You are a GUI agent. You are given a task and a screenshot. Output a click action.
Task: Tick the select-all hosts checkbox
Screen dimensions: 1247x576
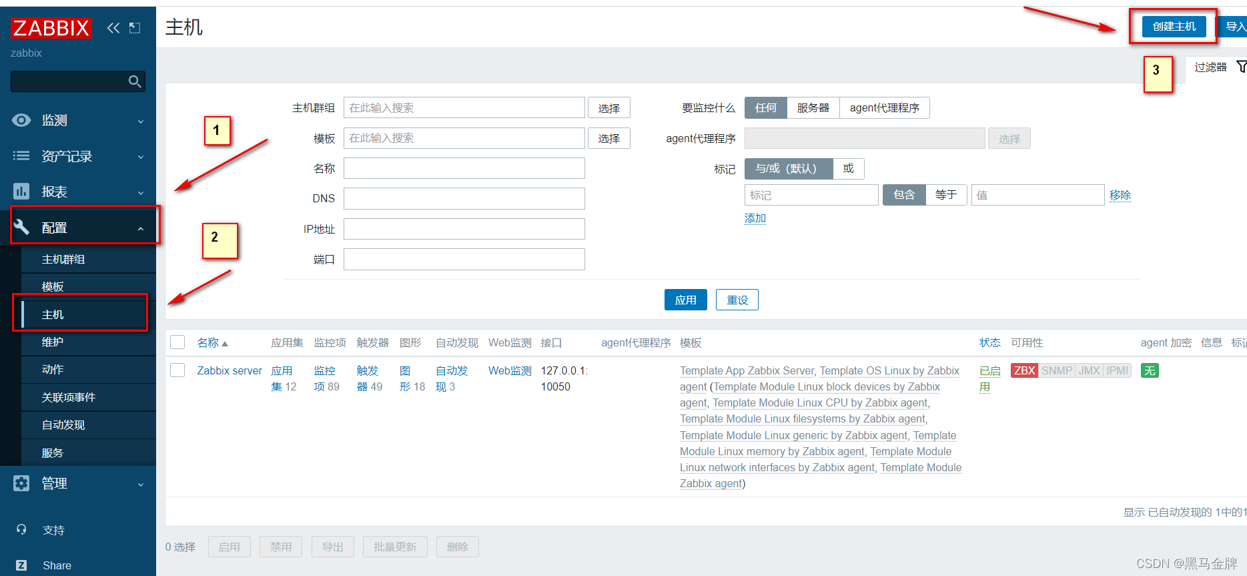tap(177, 342)
